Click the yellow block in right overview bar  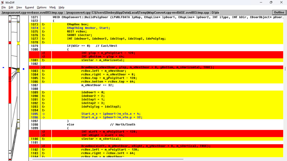point(18,43)
